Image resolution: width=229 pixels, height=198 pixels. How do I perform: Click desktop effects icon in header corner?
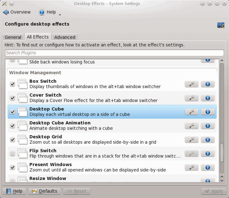pyautogui.click(x=221, y=25)
